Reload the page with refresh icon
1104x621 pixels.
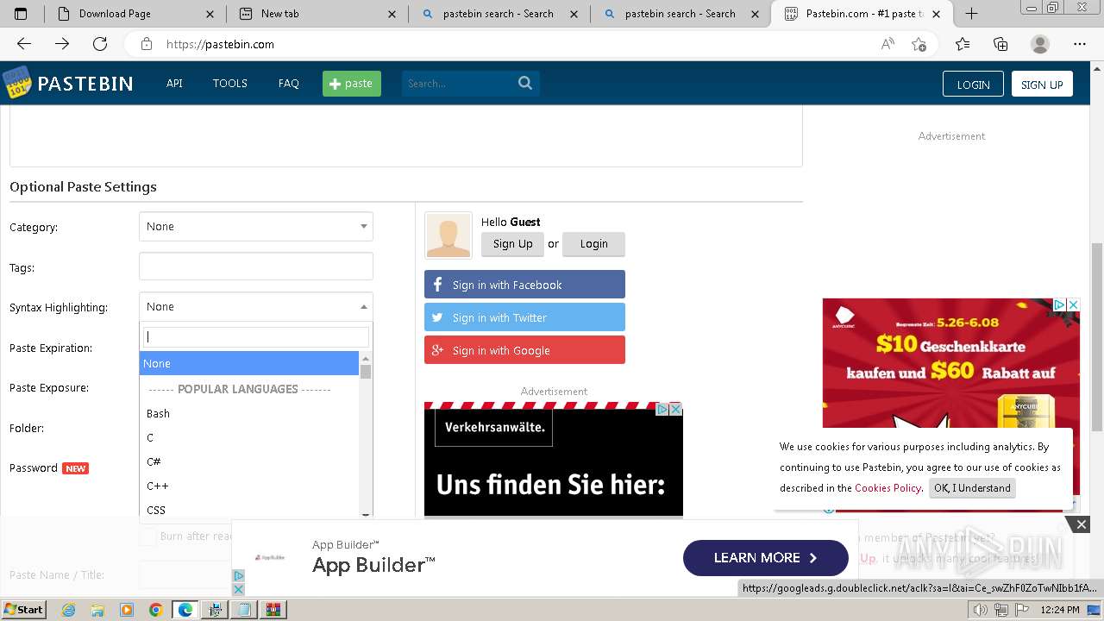pos(100,44)
